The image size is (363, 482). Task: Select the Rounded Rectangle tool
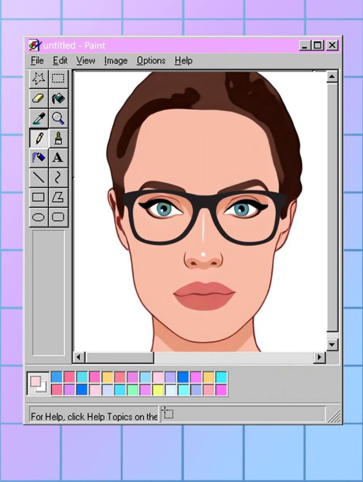58,217
